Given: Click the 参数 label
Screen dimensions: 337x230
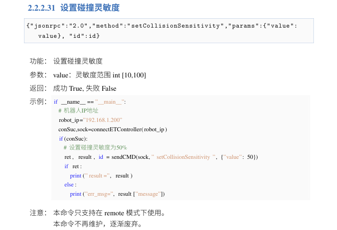Looking at the screenshot, I should pos(38,75).
